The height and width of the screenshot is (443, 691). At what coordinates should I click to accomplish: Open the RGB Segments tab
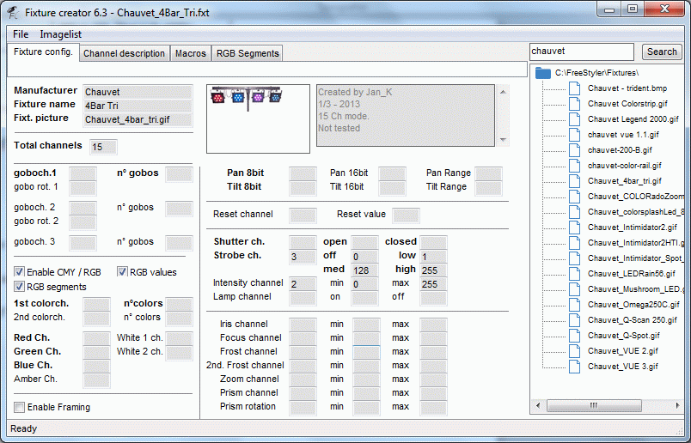click(248, 53)
